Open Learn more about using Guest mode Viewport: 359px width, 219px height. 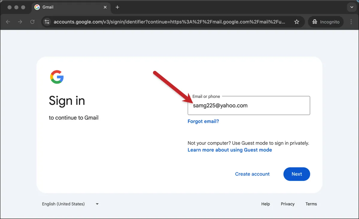[x=230, y=150]
